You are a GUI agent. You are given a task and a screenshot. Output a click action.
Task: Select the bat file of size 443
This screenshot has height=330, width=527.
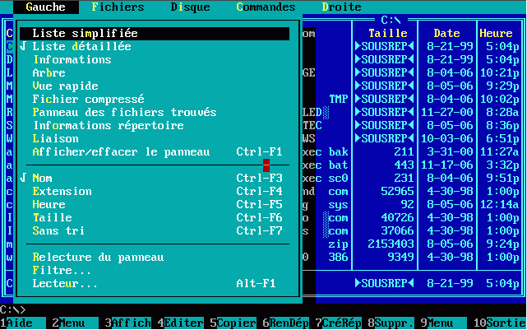411,165
